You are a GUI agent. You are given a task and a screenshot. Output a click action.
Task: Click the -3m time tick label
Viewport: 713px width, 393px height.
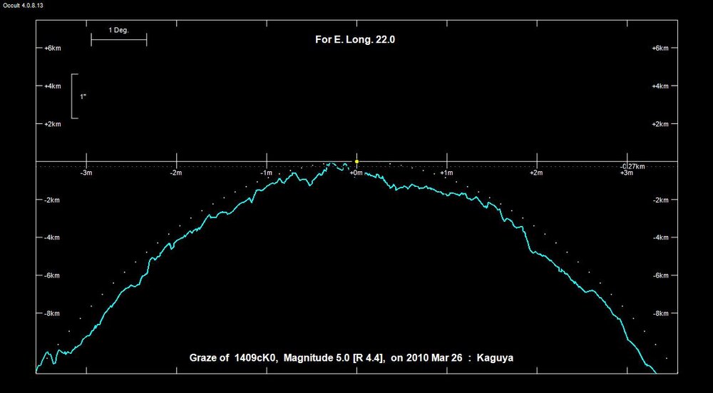[86, 173]
